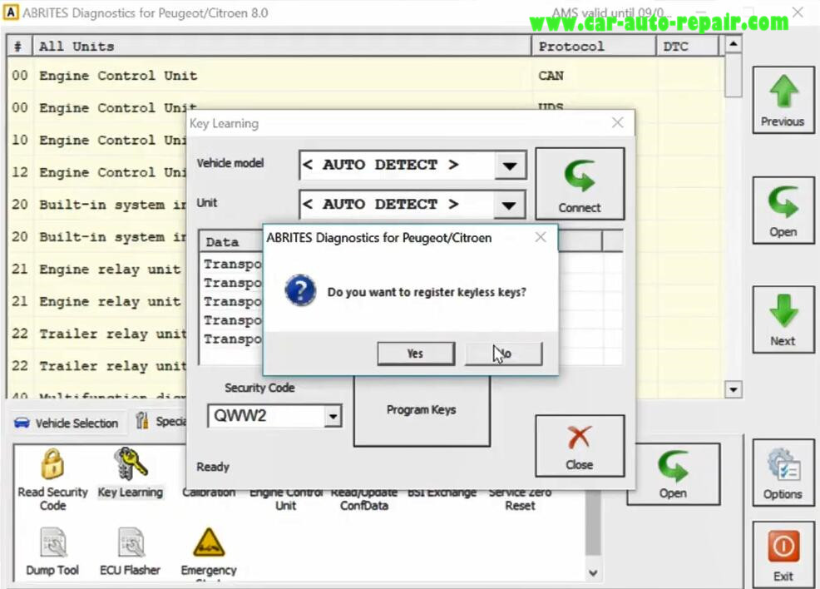Screen dimensions: 820x589
Task: Click the red Exit power button
Action: pos(783,556)
